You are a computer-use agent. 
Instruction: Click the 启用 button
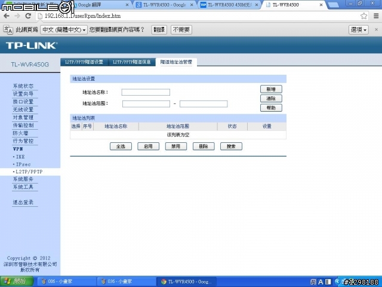[148, 146]
